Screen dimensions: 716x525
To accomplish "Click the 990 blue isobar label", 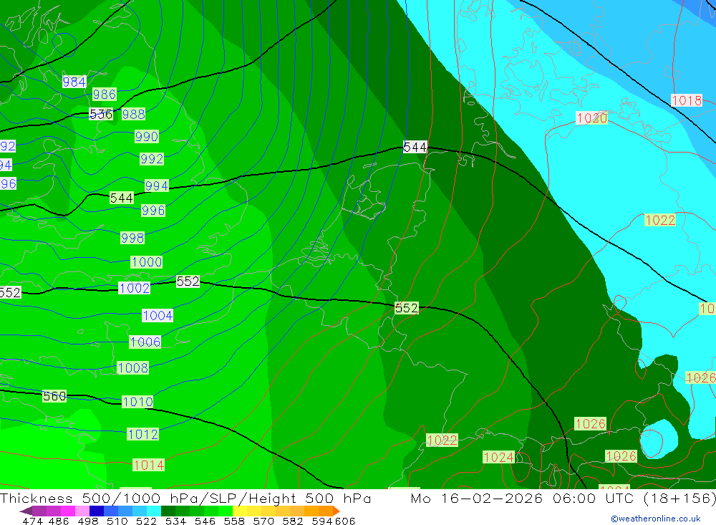I will pyautogui.click(x=147, y=137).
